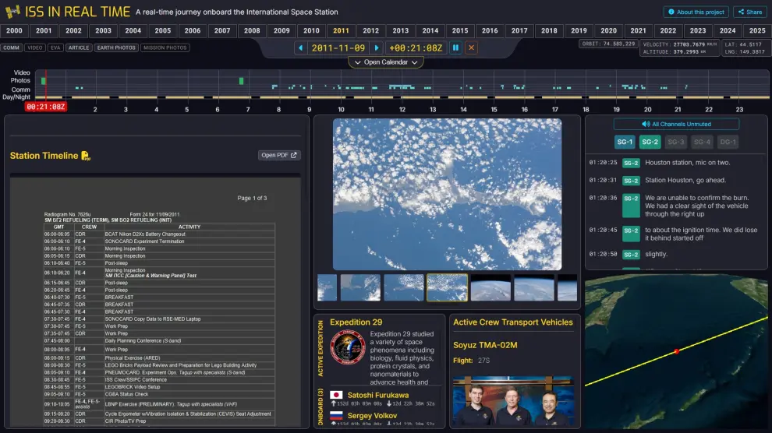
Task: Click the orange X reset button
Action: click(471, 48)
